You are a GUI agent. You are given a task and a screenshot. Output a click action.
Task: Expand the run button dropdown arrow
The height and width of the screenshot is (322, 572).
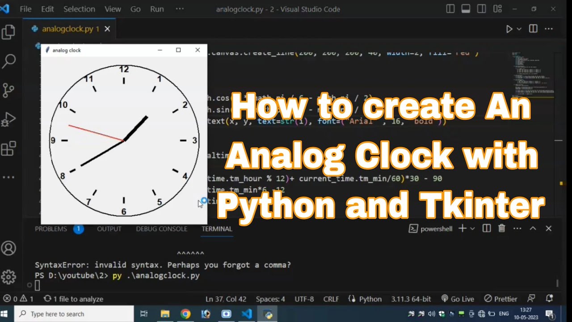tap(519, 29)
